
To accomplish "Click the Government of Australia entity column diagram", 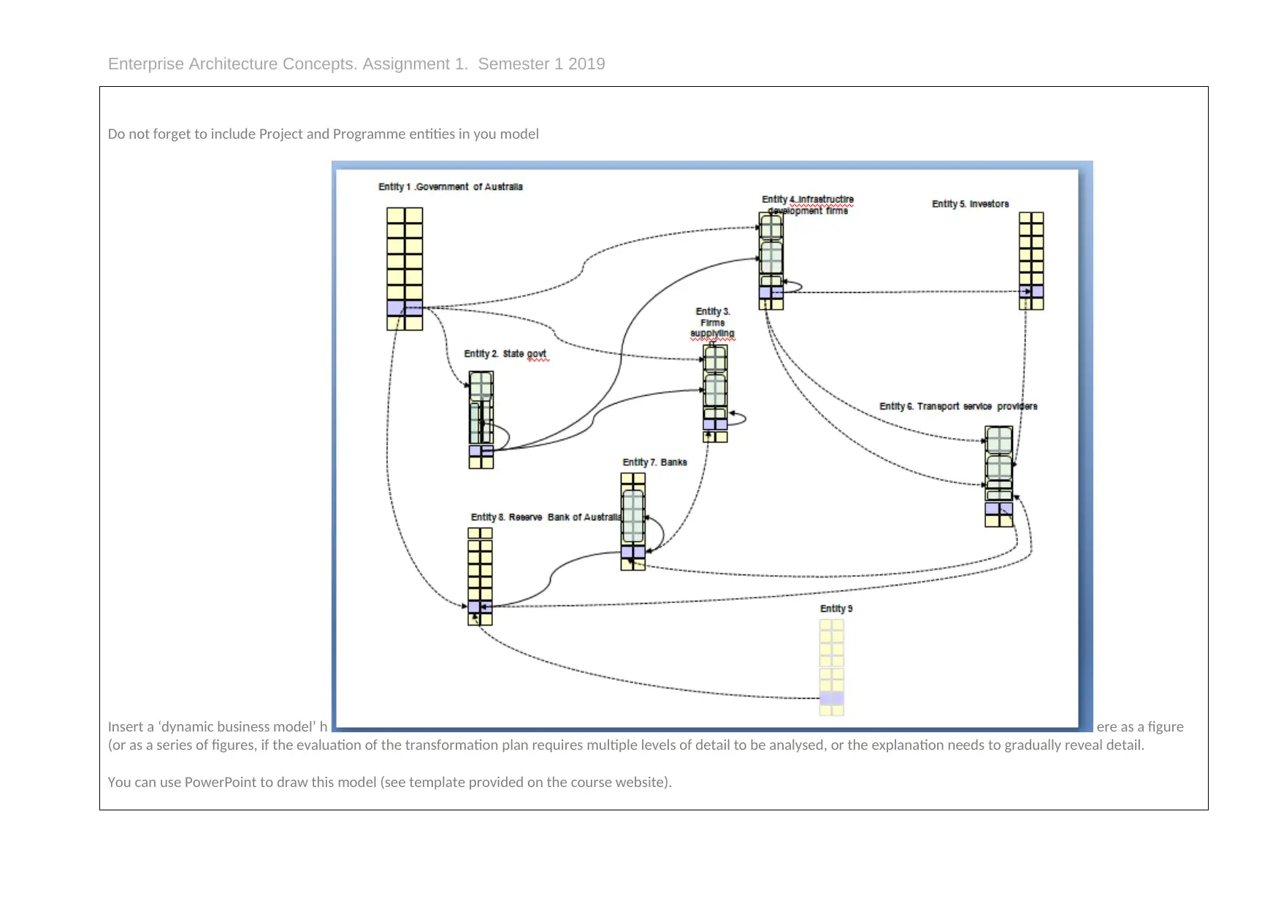I will pos(405,269).
